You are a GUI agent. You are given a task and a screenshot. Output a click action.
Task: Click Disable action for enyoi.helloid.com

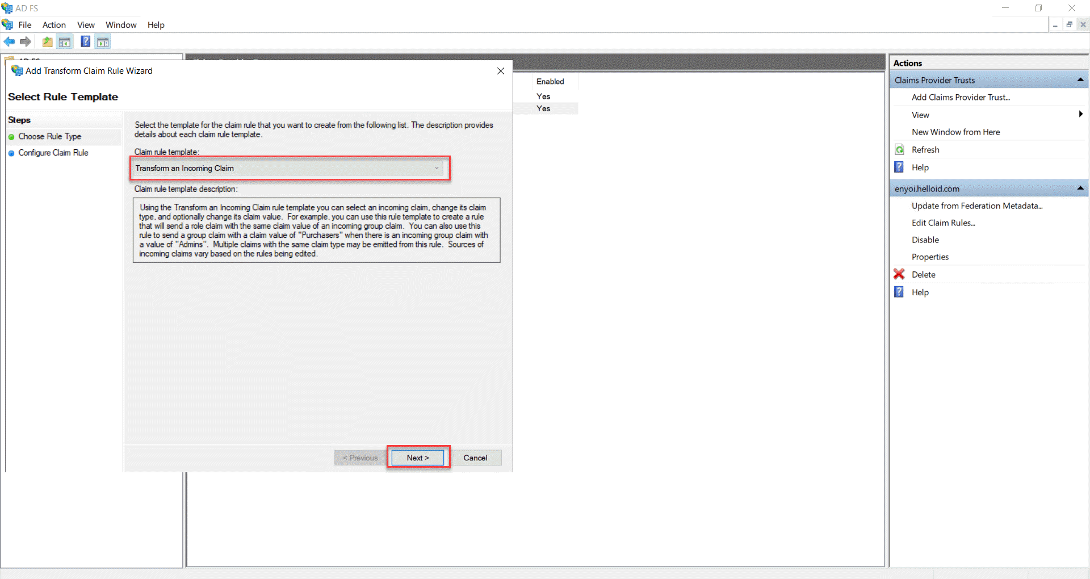click(x=925, y=240)
